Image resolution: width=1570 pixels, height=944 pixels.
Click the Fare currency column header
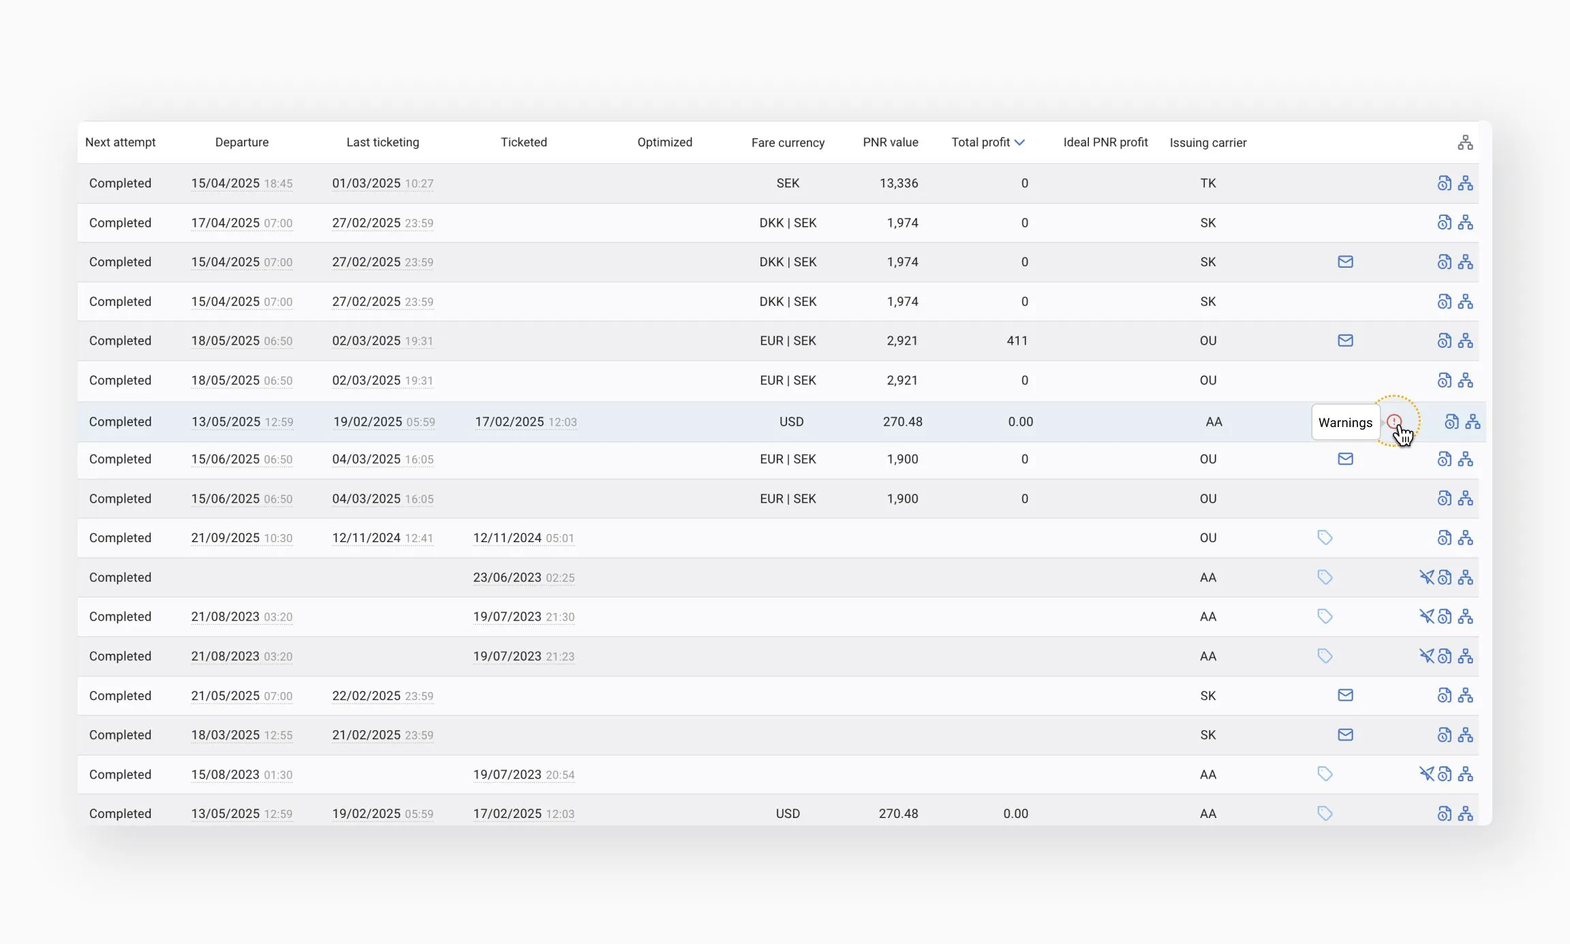(788, 142)
